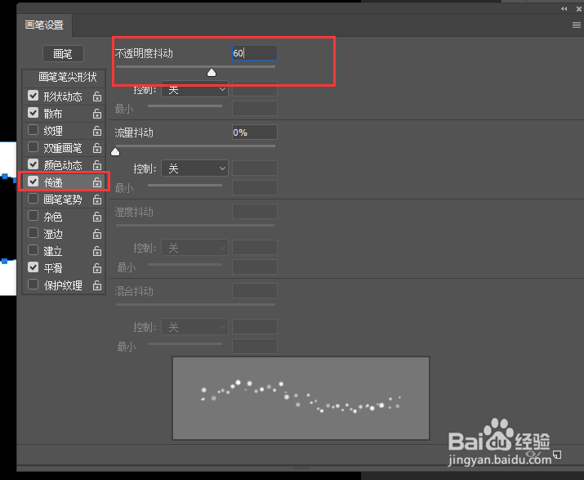This screenshot has height=480, width=584.
Task: Uncheck the 颜色动态 checkbox
Action: (33, 164)
